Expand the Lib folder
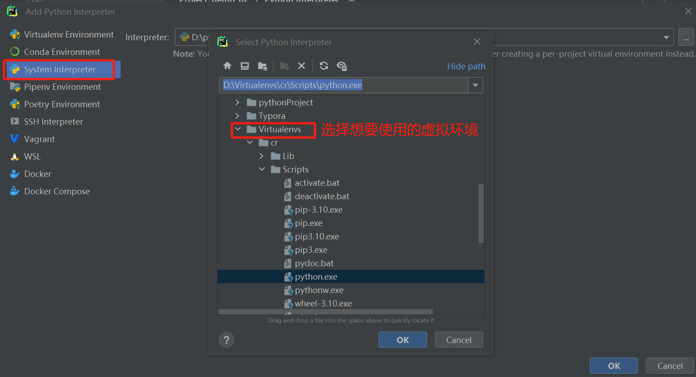 261,156
